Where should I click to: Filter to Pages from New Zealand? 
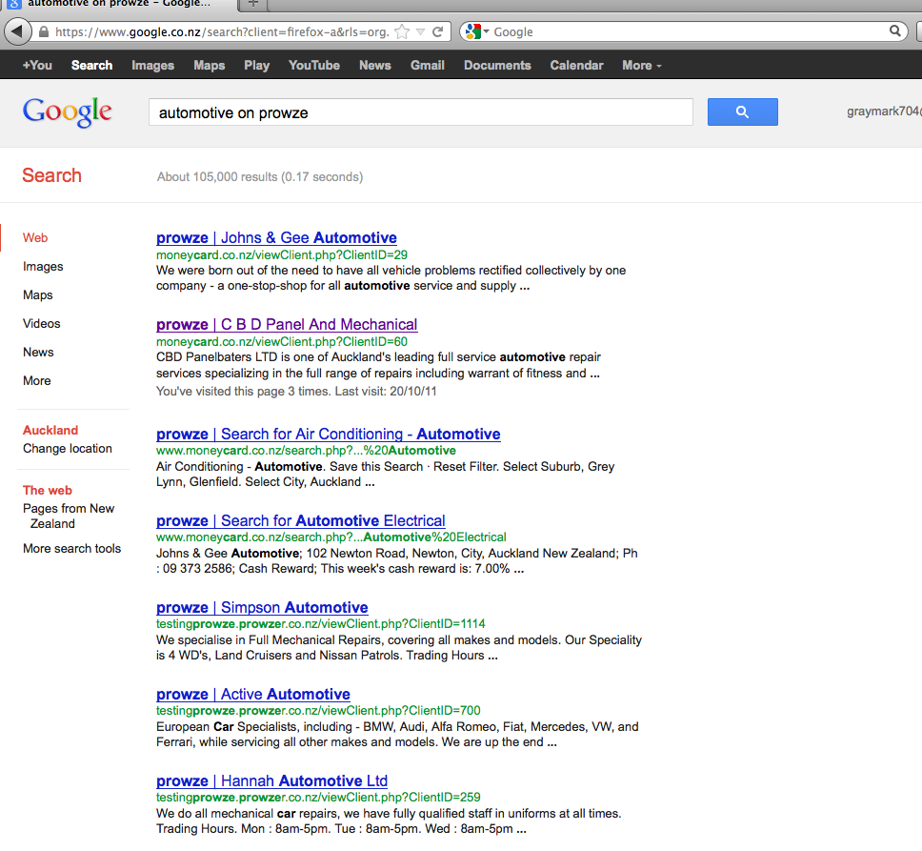click(x=69, y=516)
